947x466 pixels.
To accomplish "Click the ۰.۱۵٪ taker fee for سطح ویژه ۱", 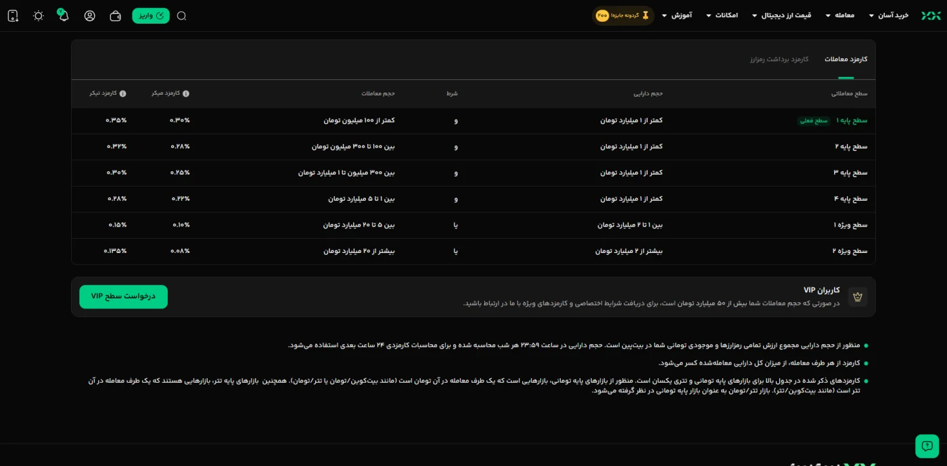I will [x=117, y=225].
